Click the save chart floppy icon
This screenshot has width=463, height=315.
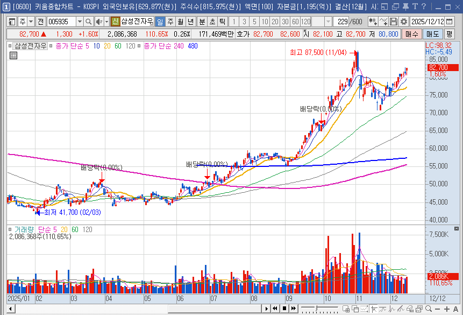393,22
